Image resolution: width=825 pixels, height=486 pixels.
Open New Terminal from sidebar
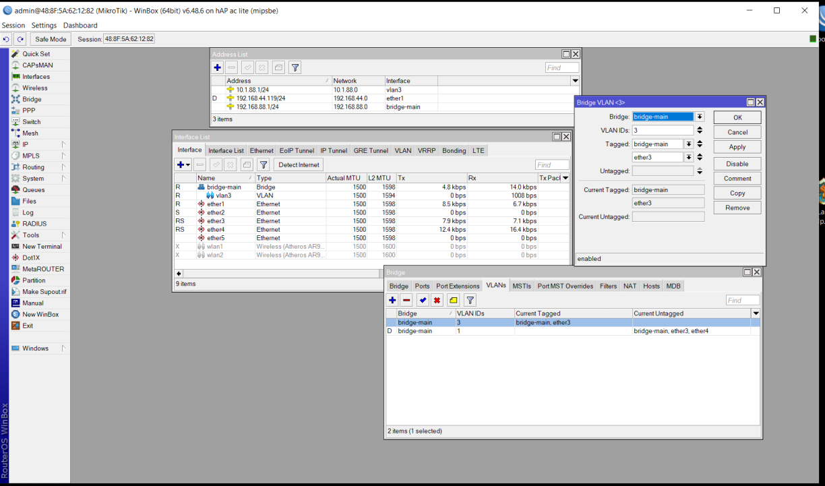(x=42, y=247)
